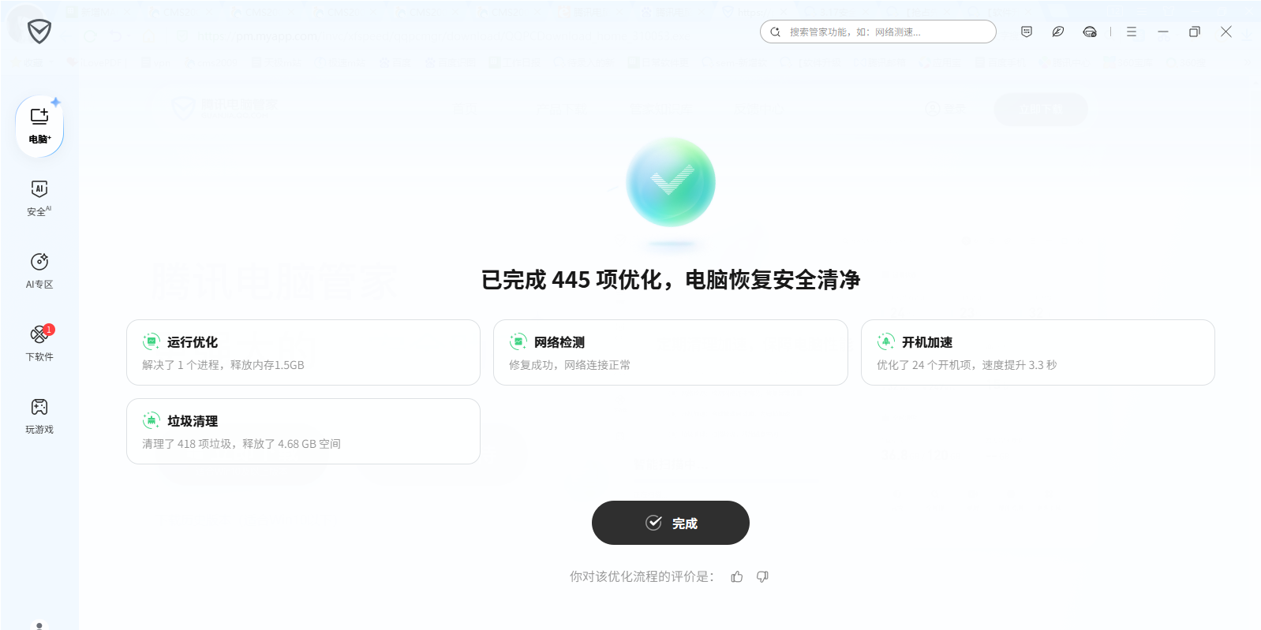Click the thumbs up rating icon
1261x630 pixels.
737,576
